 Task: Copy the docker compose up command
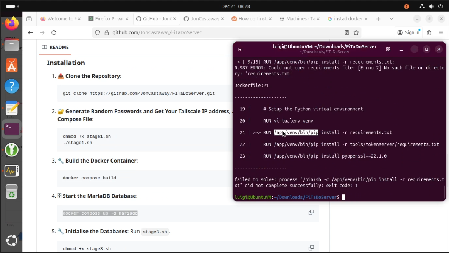(x=311, y=213)
